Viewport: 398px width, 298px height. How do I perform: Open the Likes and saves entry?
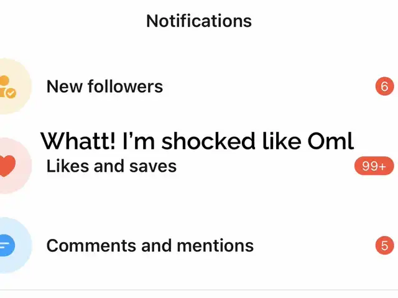199,165
